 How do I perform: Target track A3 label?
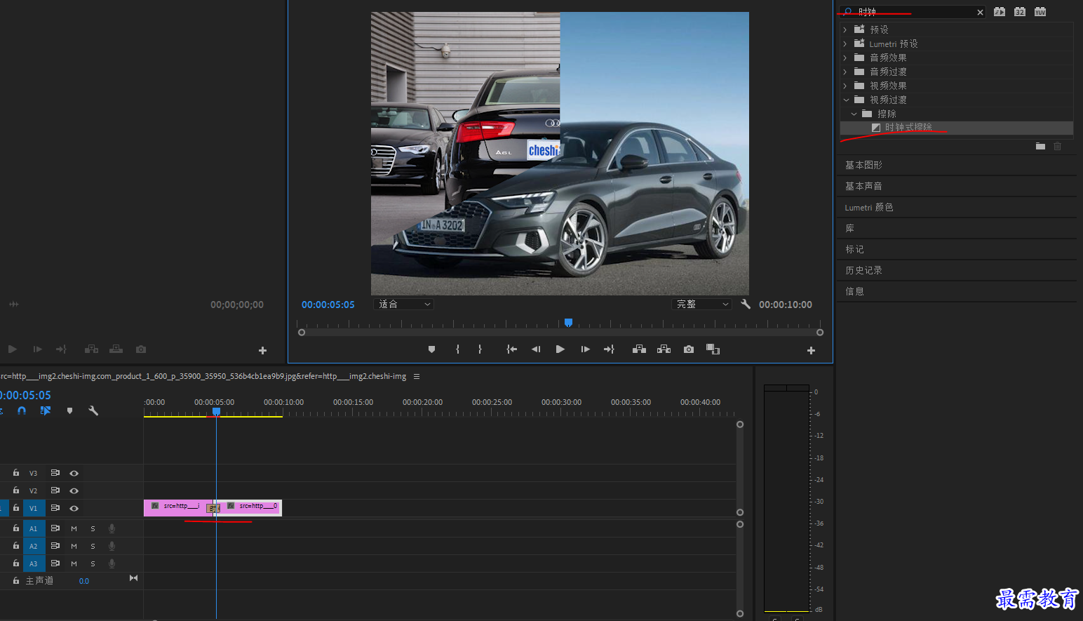[34, 563]
